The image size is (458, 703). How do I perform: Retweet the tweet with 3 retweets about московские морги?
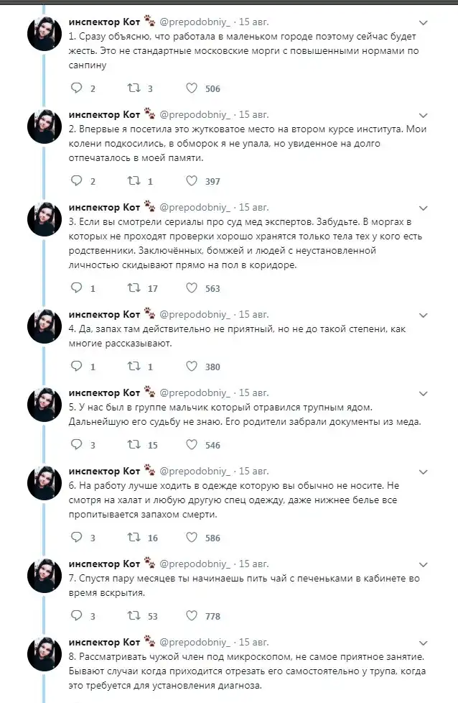coord(134,88)
